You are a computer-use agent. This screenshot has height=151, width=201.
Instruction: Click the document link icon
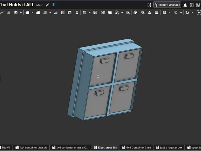(47, 5)
